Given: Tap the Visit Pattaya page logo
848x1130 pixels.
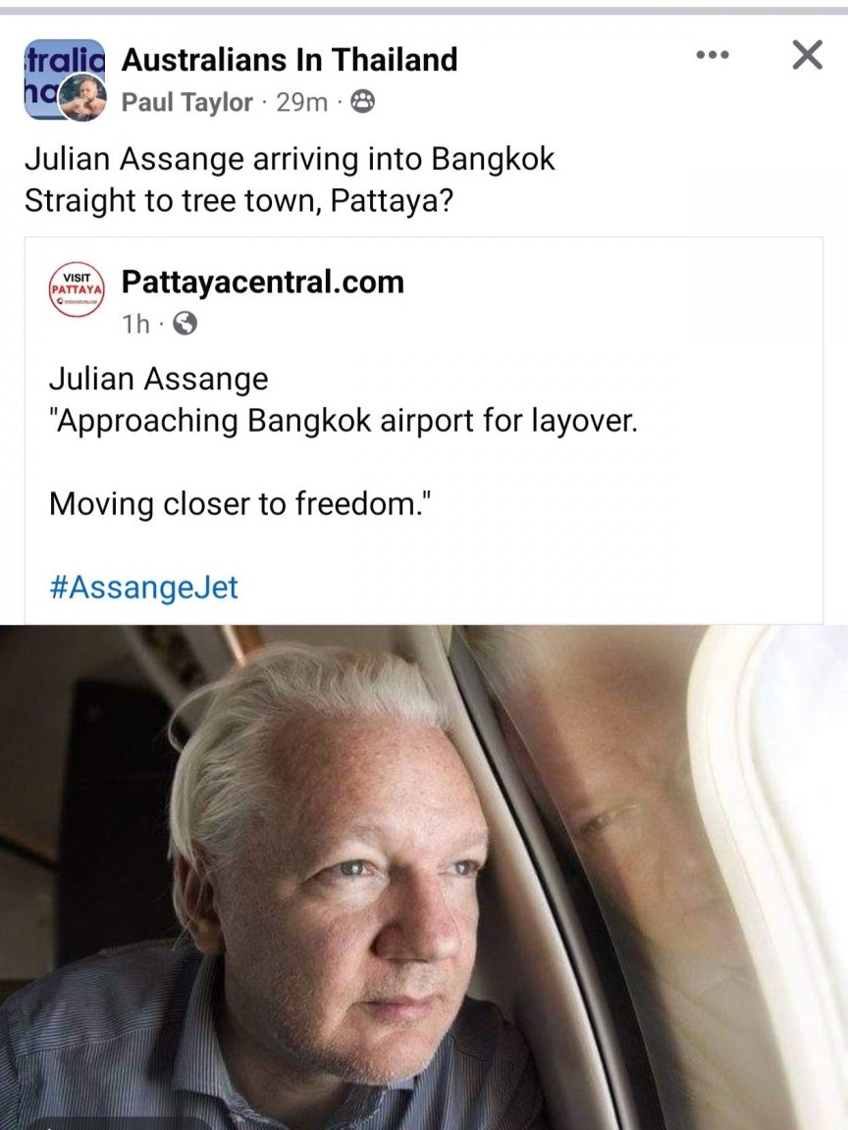Looking at the screenshot, I should point(78,289).
